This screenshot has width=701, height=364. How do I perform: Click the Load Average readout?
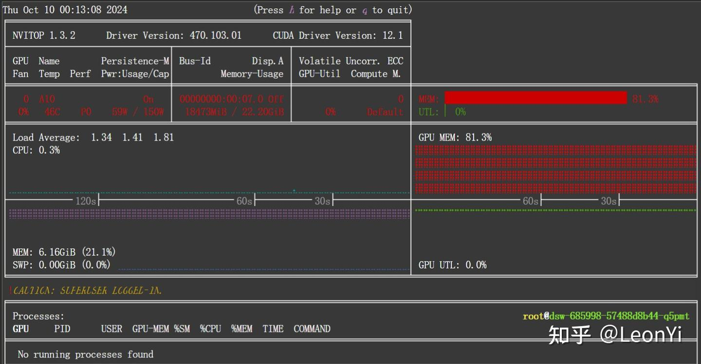tap(93, 137)
